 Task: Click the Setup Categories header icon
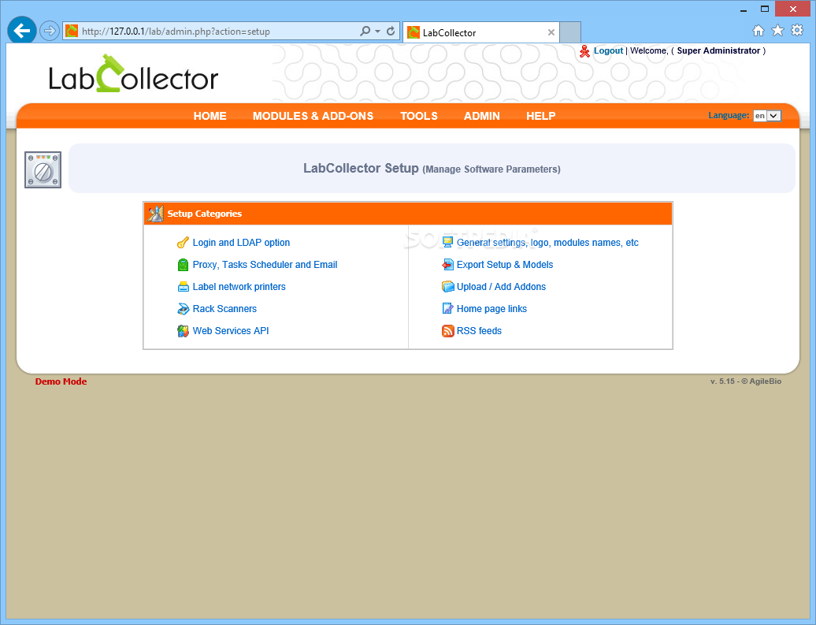[x=155, y=214]
